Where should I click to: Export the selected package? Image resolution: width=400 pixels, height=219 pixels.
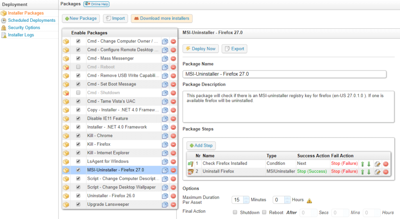click(x=234, y=49)
